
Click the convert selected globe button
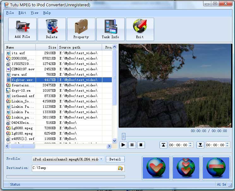[x=156, y=168]
